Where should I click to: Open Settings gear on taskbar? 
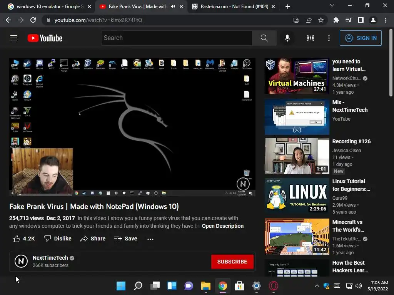pos(256,286)
